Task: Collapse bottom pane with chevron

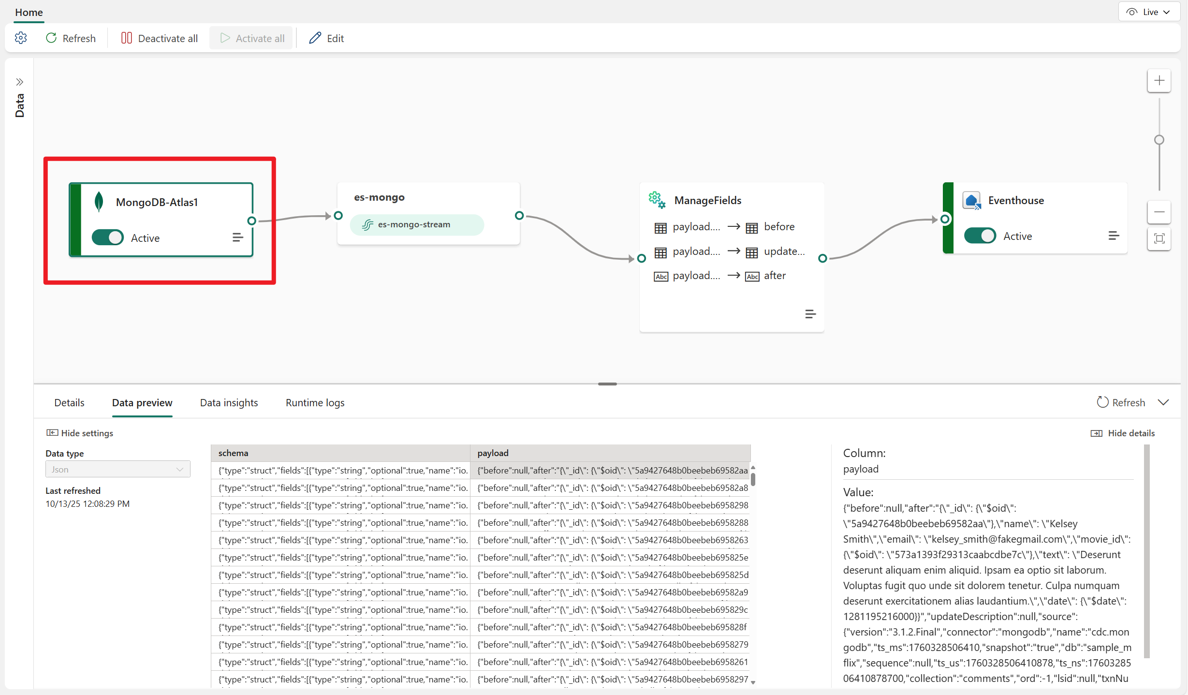Action: coord(1163,402)
